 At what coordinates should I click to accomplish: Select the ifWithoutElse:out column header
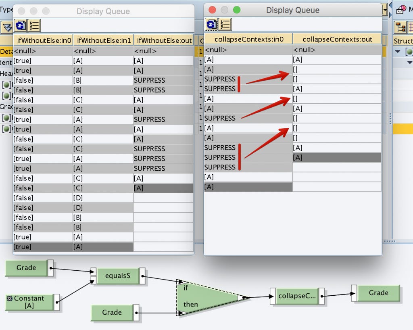pos(164,40)
